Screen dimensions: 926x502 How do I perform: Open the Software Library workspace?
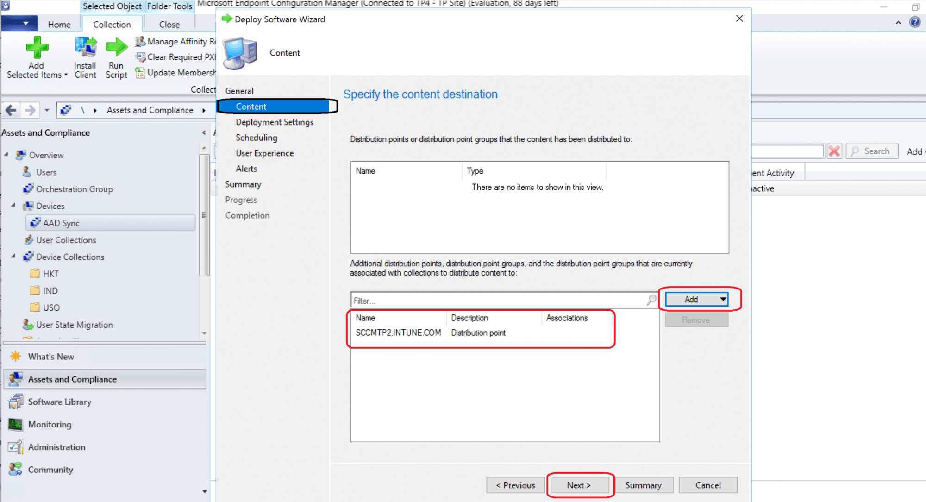click(x=59, y=402)
